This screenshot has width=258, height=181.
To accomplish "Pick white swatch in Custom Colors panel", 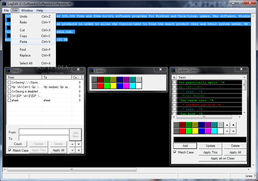I will 220,131.
